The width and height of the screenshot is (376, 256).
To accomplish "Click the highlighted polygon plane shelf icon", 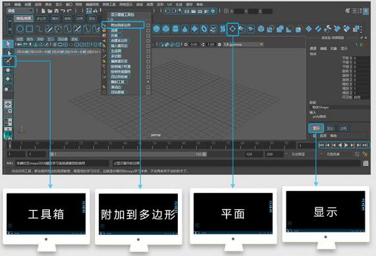I will click(232, 29).
